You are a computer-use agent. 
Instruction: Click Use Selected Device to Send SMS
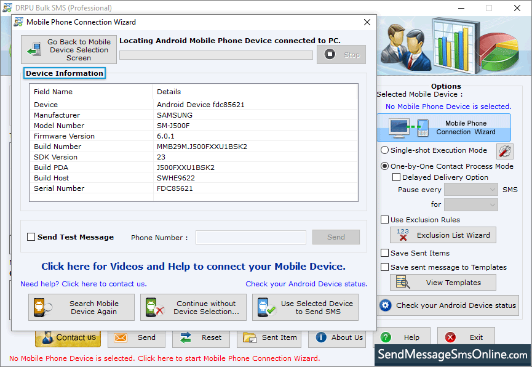click(305, 307)
